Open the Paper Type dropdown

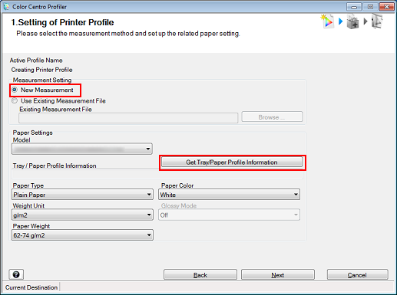(82, 195)
